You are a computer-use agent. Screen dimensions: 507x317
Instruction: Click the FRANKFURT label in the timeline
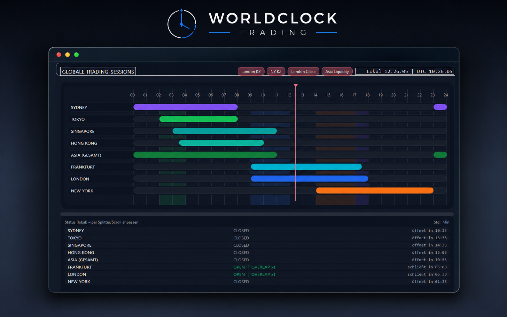click(x=83, y=167)
